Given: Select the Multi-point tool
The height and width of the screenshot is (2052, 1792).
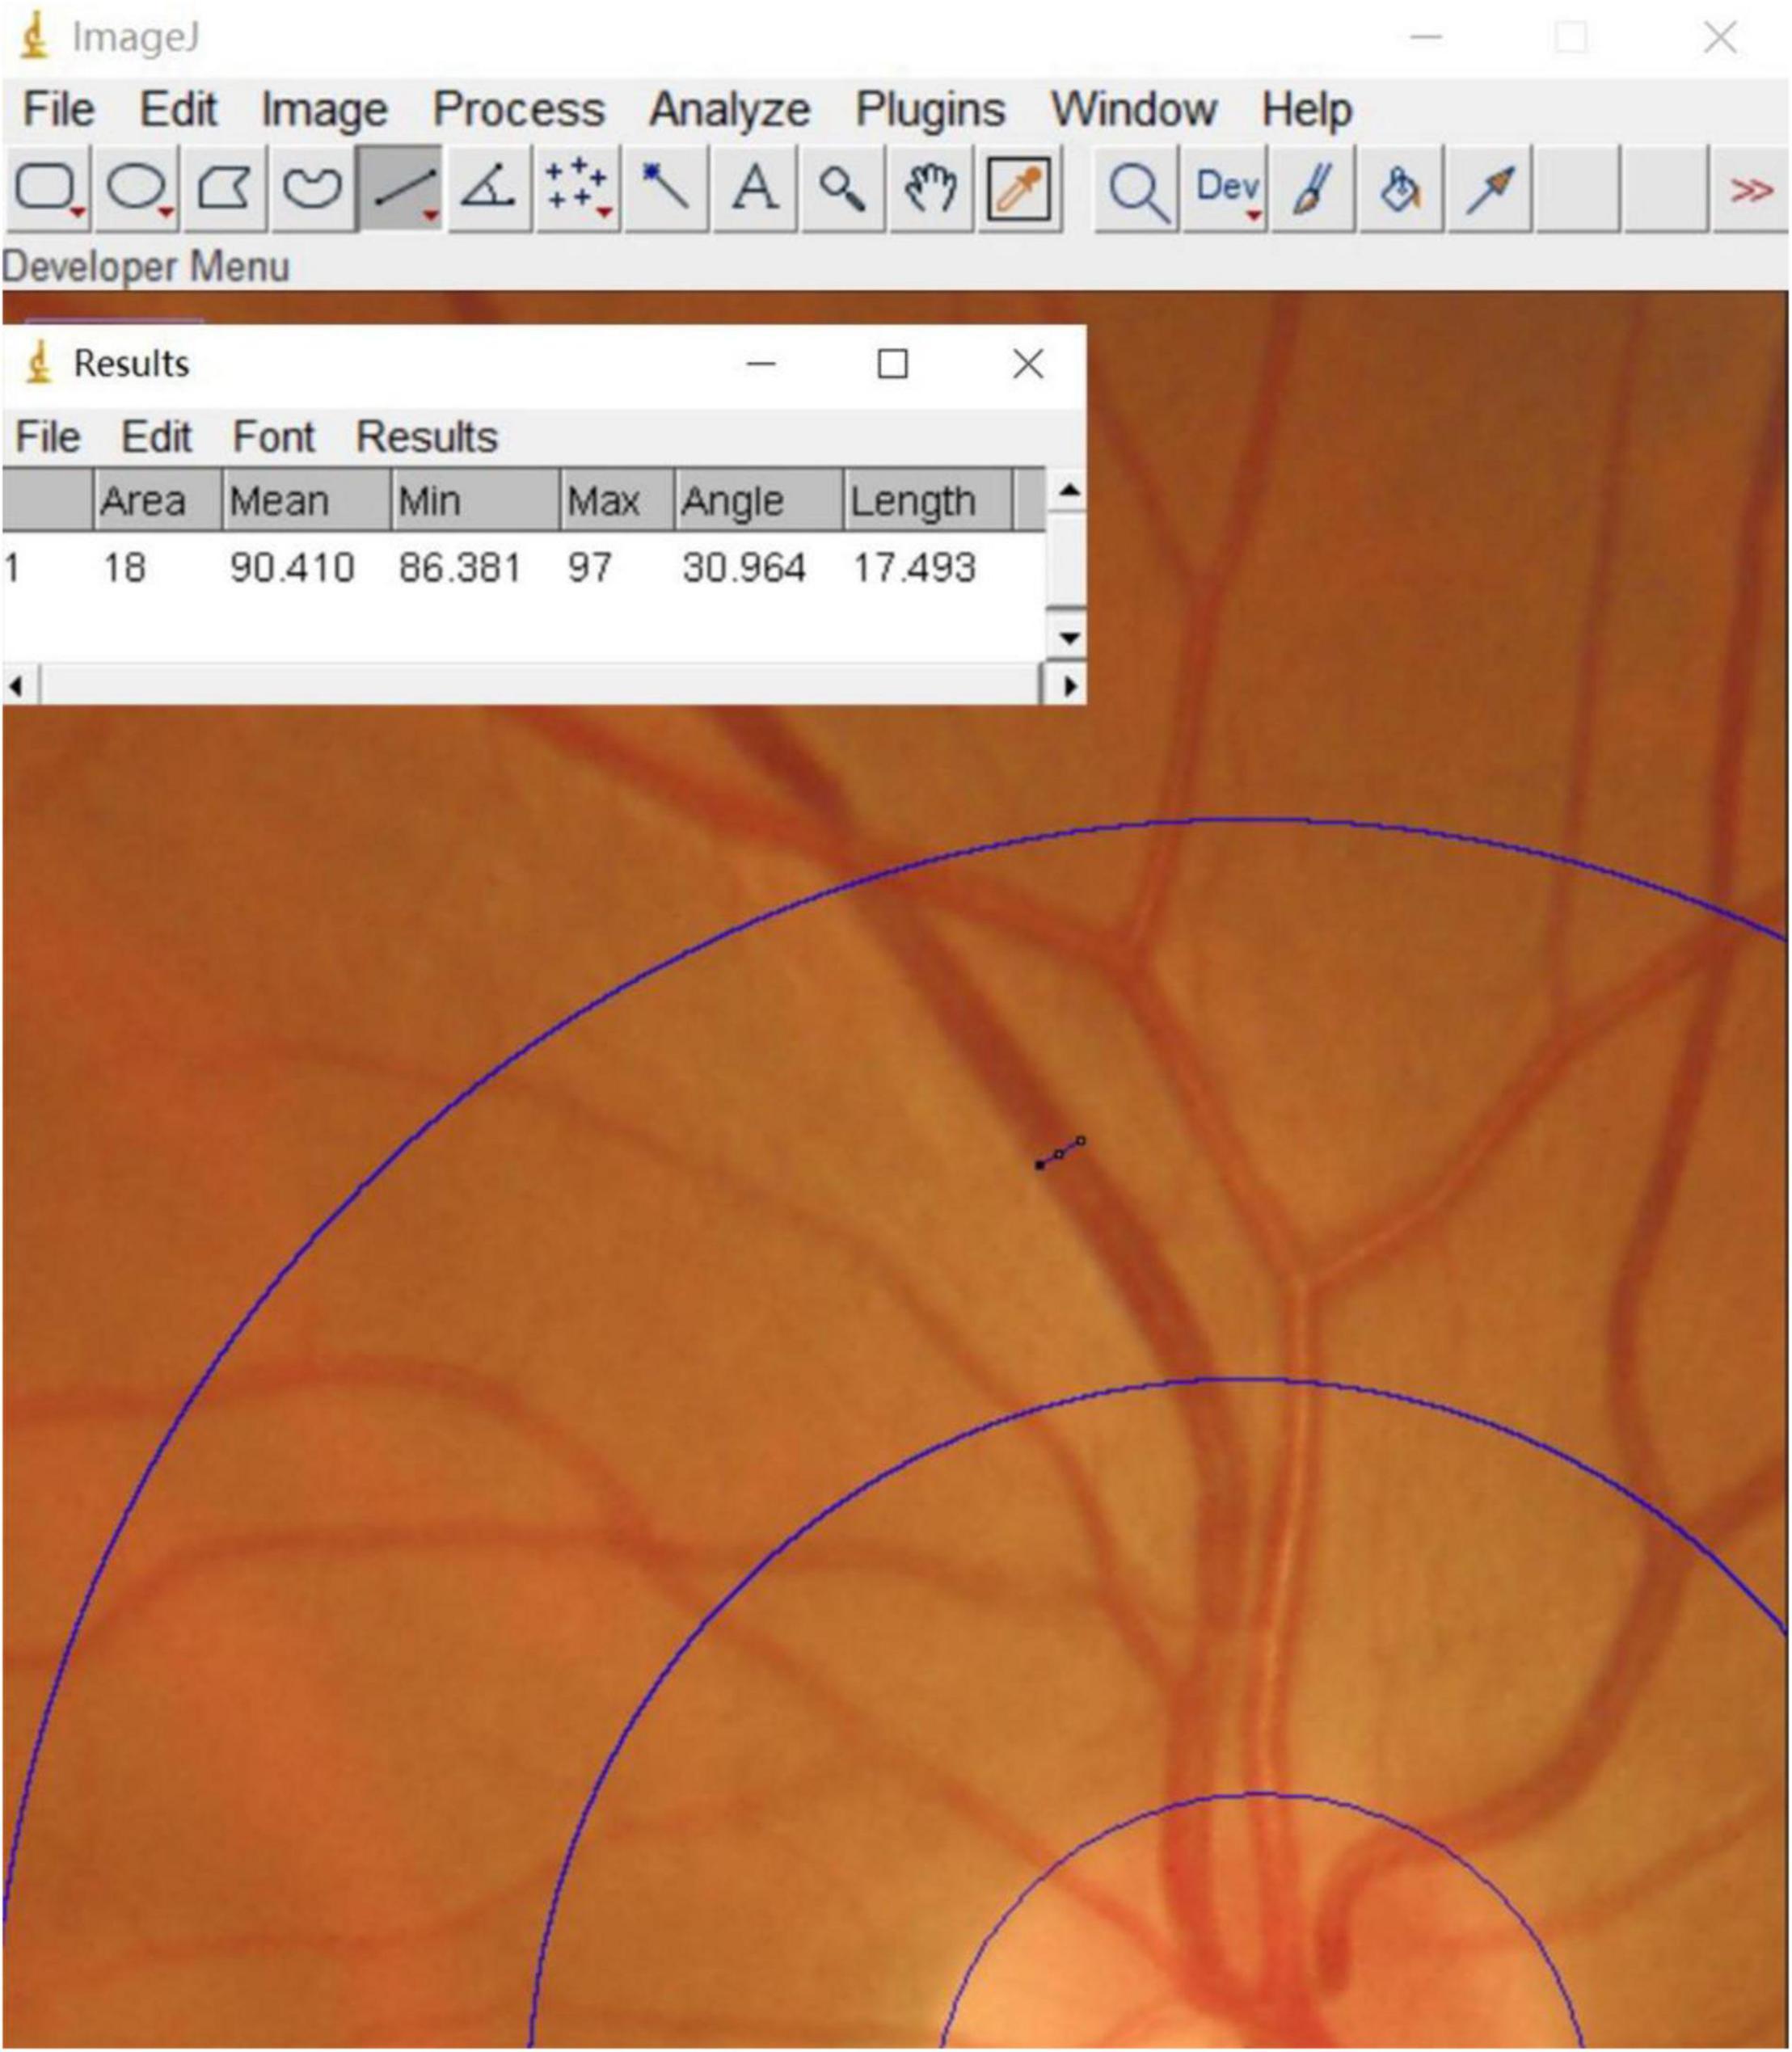Looking at the screenshot, I should (577, 189).
